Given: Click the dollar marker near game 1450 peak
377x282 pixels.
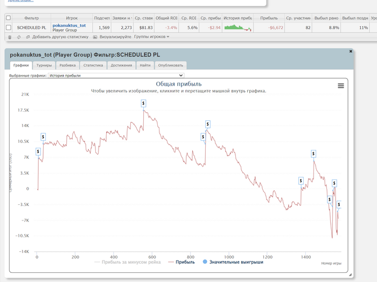Looking at the screenshot, I should 313,154.
